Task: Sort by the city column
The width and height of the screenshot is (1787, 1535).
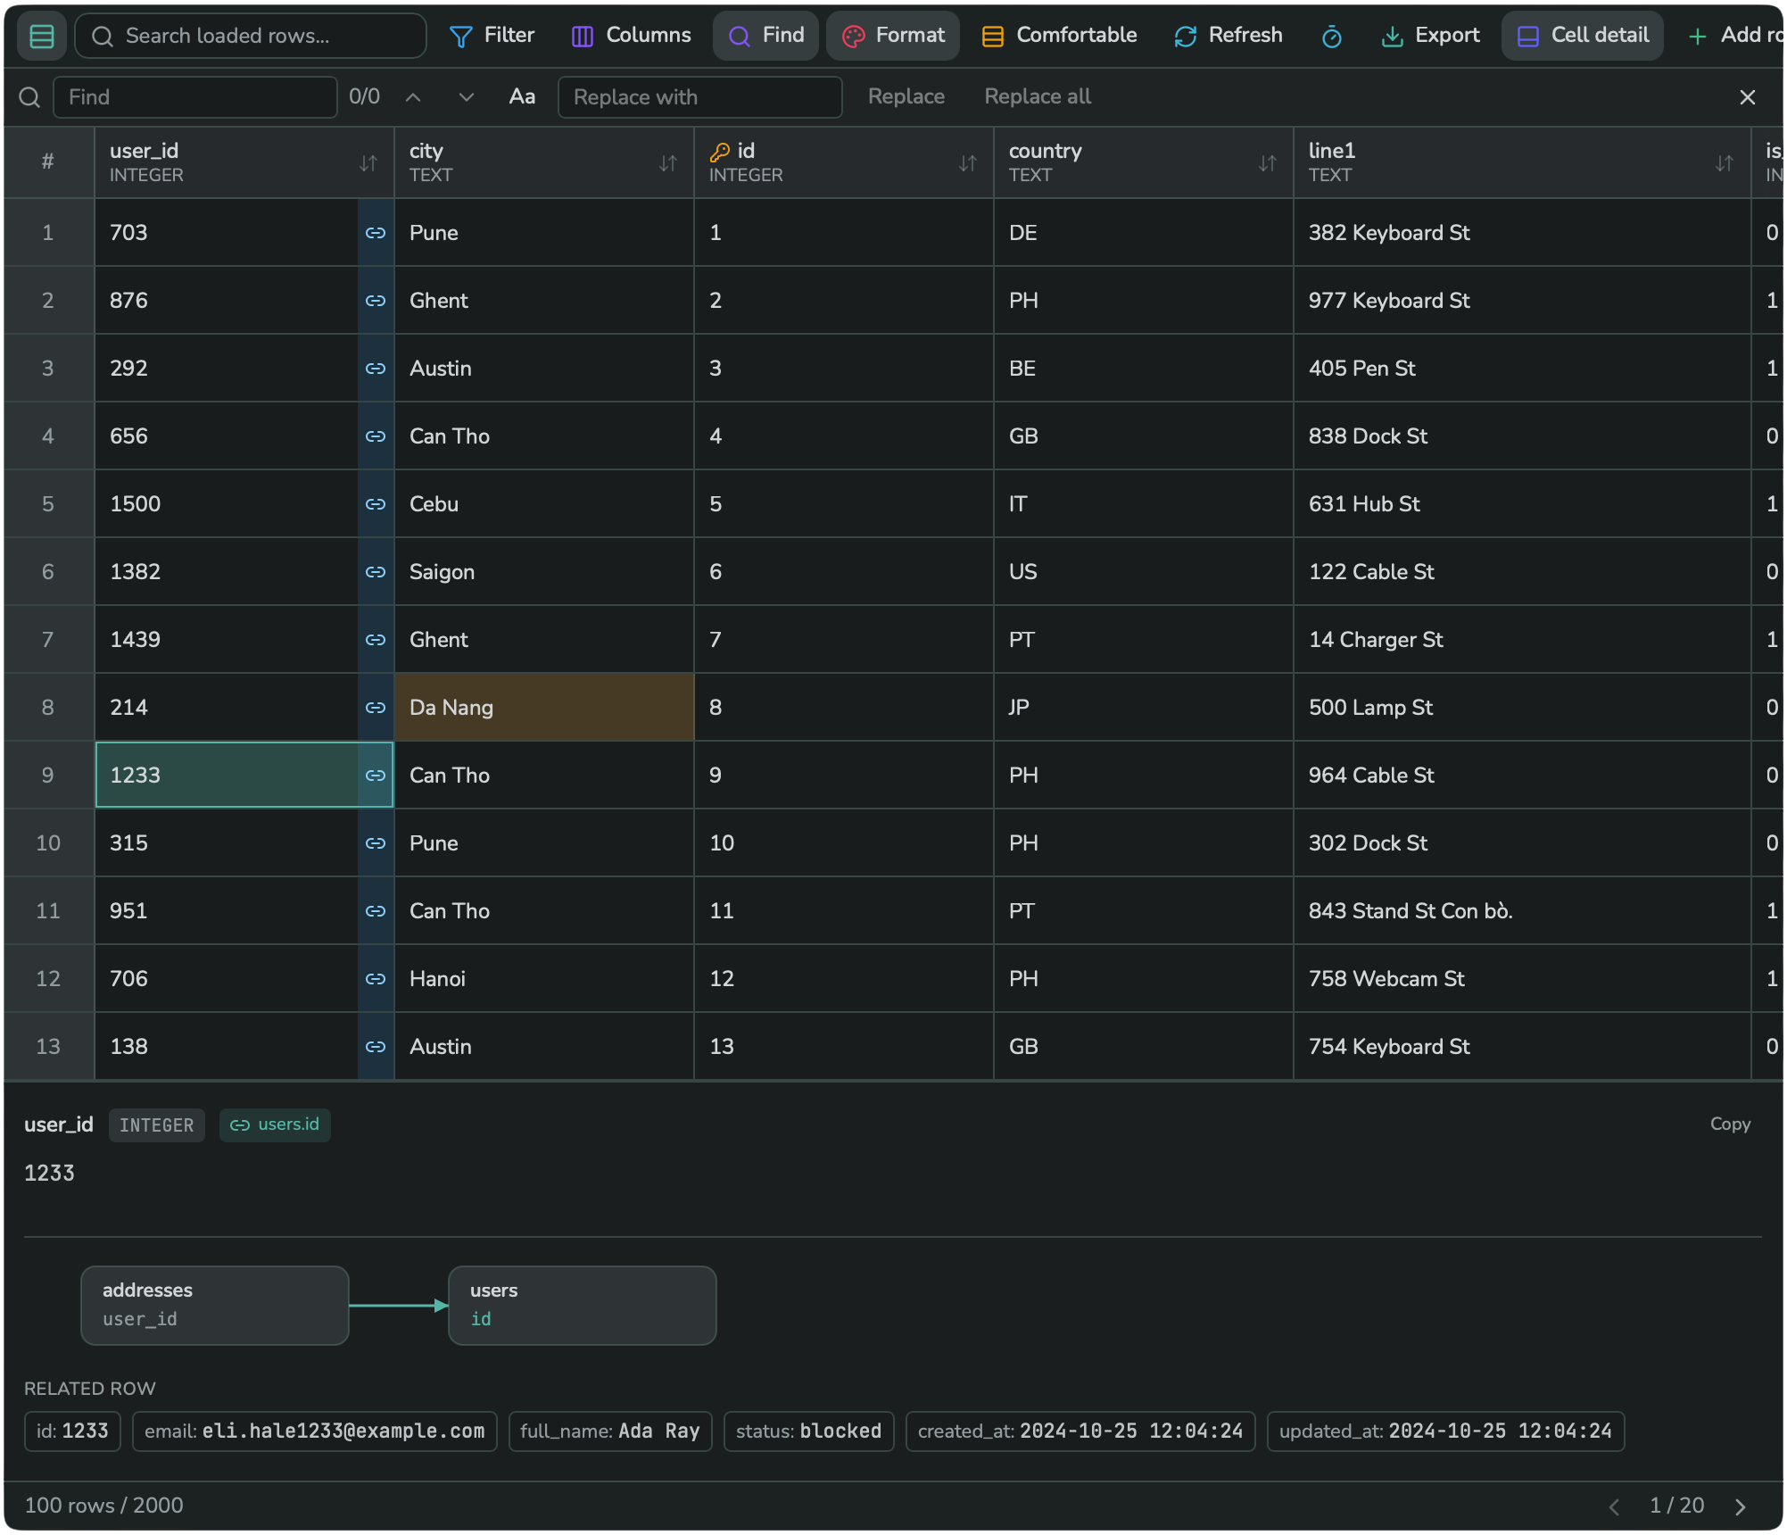Action: [668, 163]
